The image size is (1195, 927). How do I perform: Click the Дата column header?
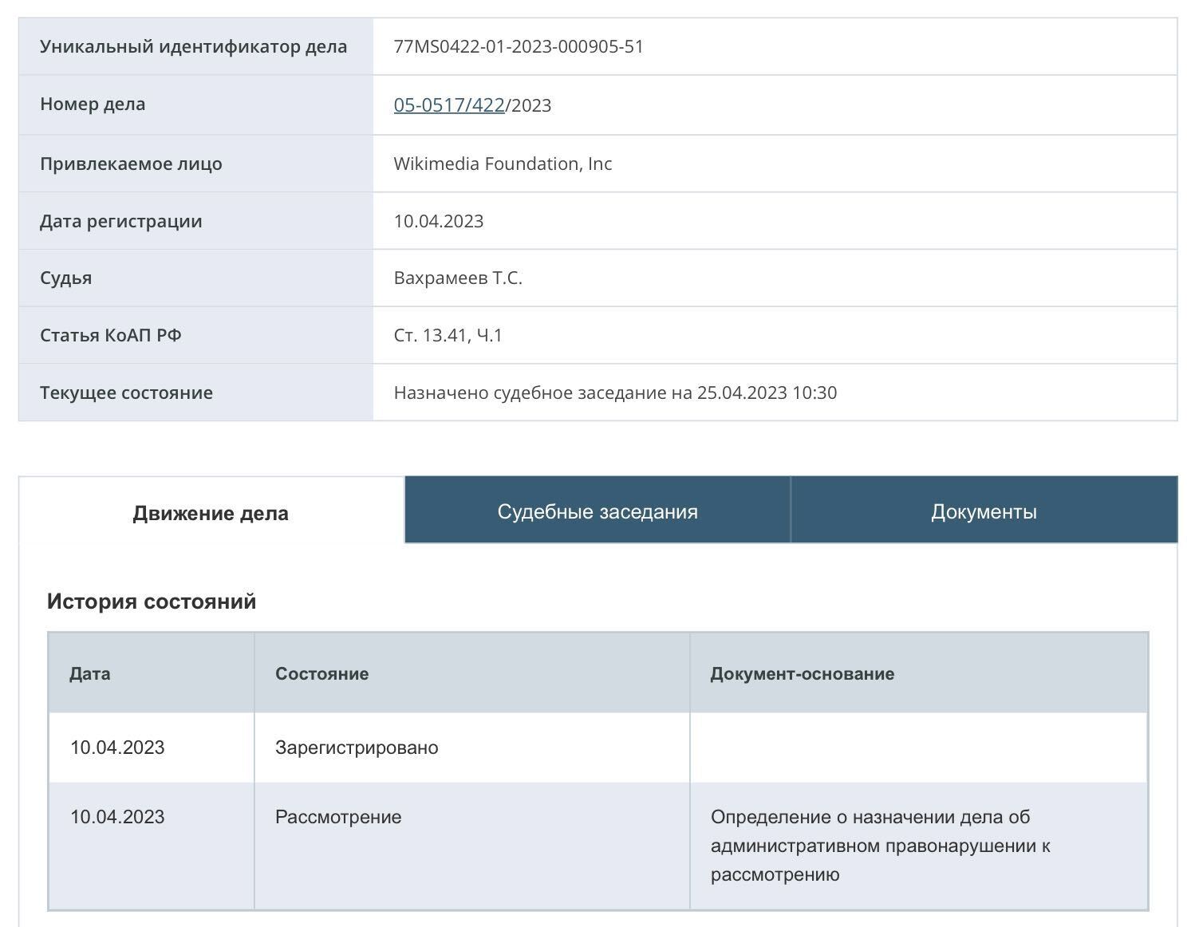(x=90, y=673)
